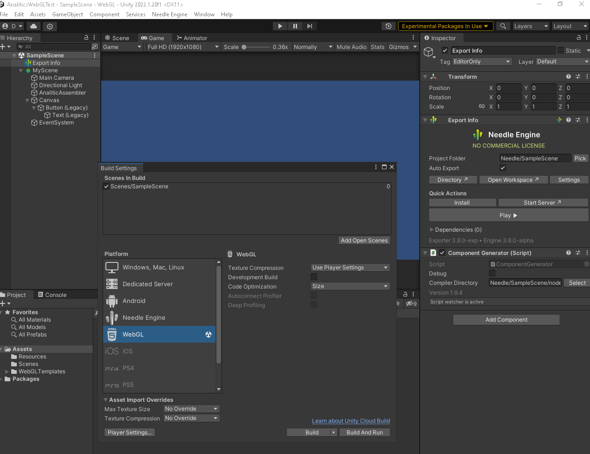590x454 pixels.
Task: Click the Pause button in top toolbar
Action: [295, 26]
